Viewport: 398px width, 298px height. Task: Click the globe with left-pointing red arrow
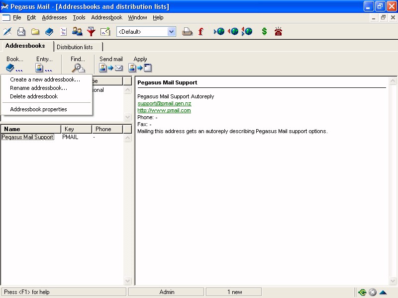(x=233, y=31)
